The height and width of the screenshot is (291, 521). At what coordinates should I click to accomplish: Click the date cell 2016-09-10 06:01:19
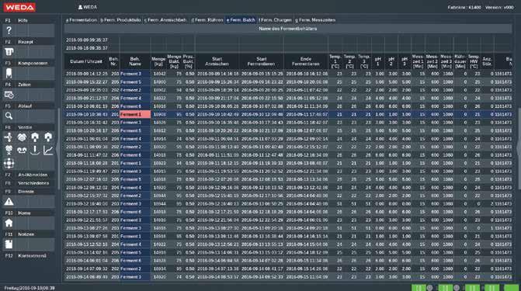pos(86,106)
